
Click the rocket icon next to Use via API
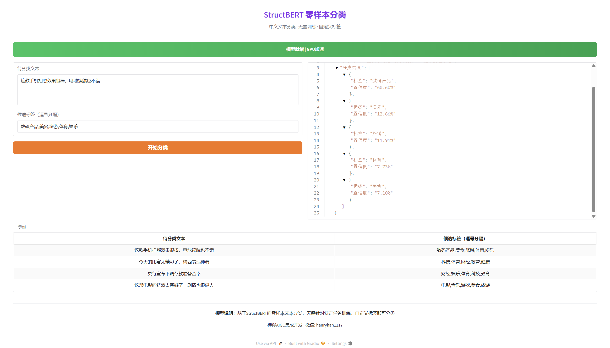[x=280, y=343]
